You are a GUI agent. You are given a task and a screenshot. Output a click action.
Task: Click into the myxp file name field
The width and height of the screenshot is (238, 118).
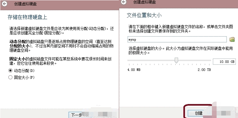[177, 39]
